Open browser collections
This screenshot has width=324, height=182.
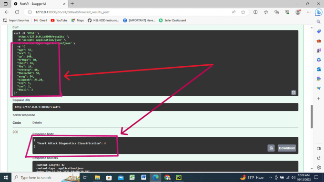tap(276, 12)
